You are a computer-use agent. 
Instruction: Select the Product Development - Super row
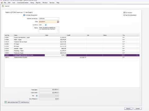pyautogui.click(x=72, y=38)
